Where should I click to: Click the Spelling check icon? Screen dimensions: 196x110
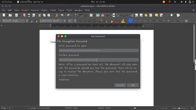click(81, 15)
